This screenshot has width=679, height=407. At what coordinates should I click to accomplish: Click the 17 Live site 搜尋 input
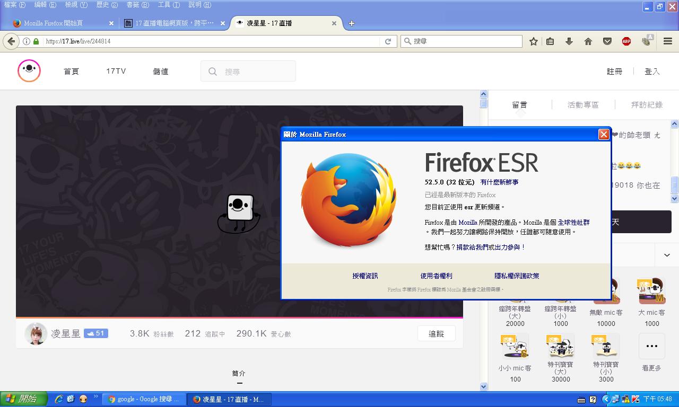click(248, 72)
